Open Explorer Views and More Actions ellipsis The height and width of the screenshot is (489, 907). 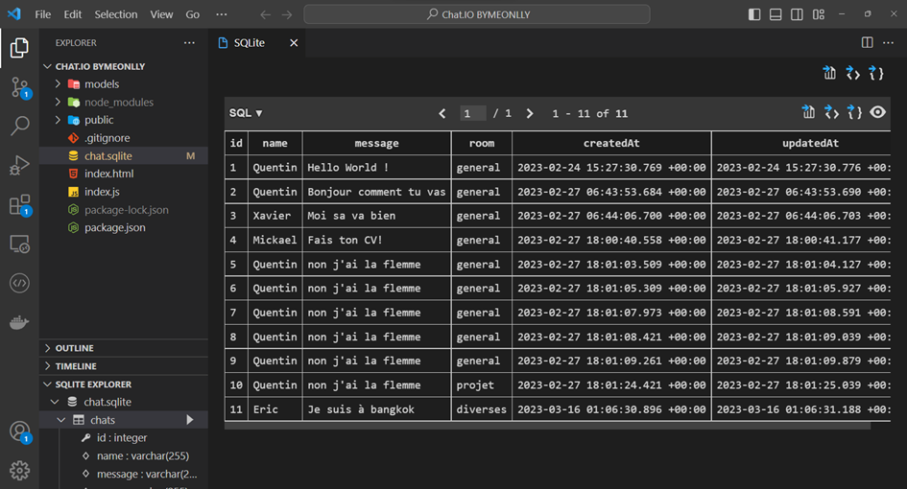point(189,43)
